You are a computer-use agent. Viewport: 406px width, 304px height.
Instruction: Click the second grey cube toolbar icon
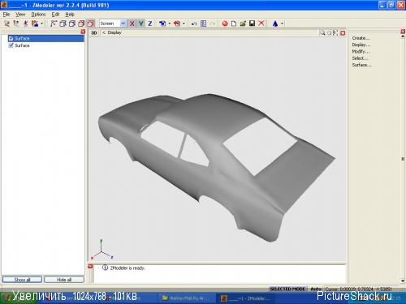tap(71, 24)
